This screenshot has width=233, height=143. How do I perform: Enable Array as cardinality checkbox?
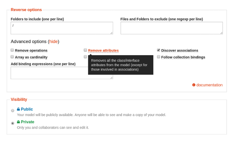12,57
